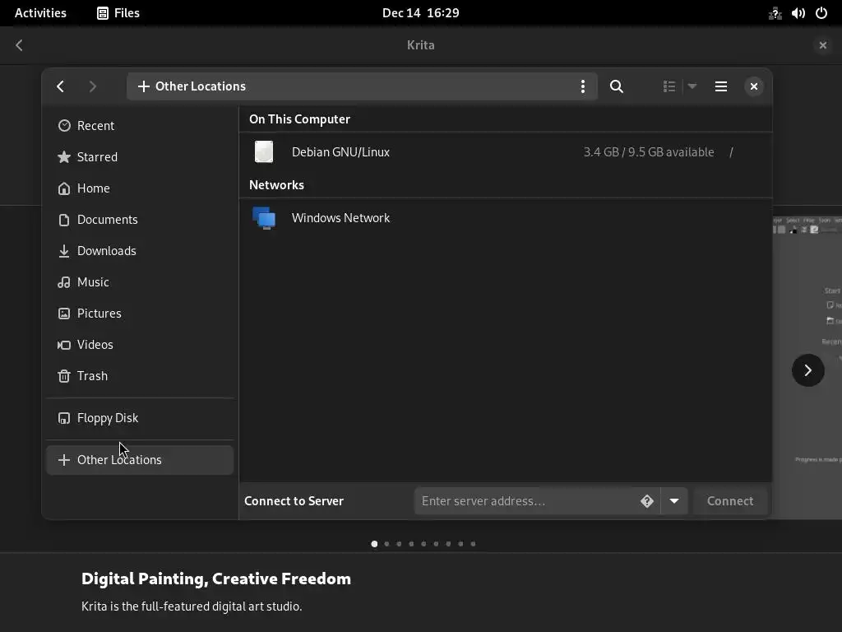Select Floppy Disk in the sidebar
This screenshot has height=632, width=842.
point(140,417)
